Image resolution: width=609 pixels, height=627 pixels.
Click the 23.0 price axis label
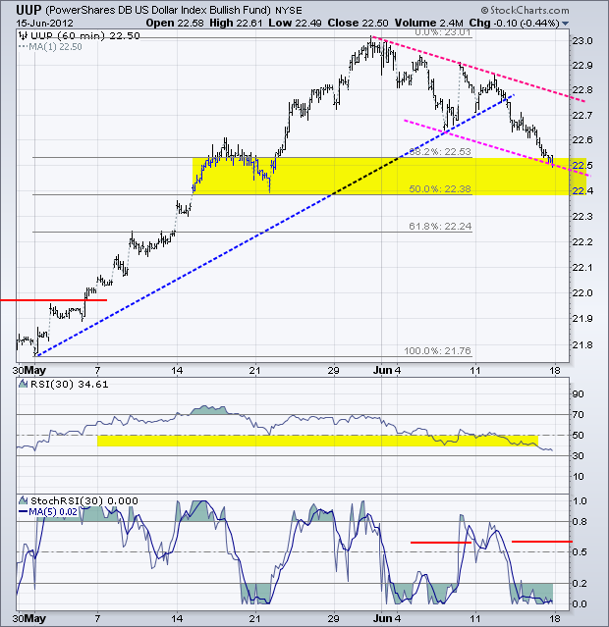(582, 41)
